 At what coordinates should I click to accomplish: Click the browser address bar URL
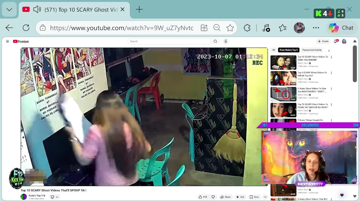pos(122,28)
